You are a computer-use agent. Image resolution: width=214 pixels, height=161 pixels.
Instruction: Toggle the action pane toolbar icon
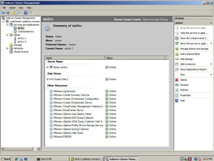pos(31,13)
